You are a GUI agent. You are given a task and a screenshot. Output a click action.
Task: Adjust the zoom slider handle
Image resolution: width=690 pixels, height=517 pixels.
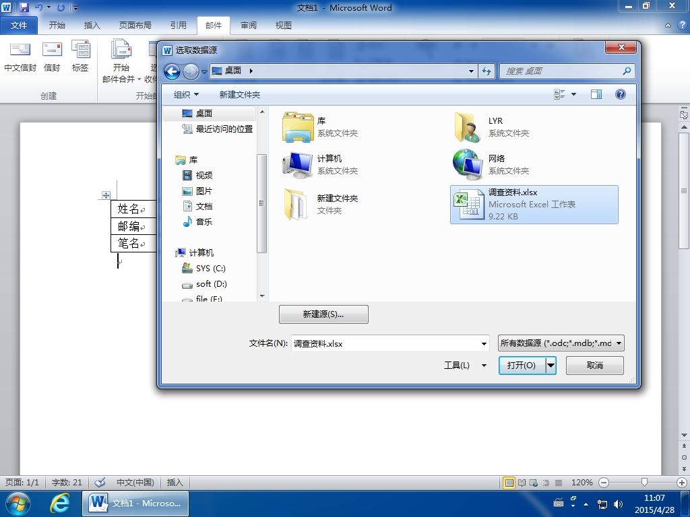644,482
